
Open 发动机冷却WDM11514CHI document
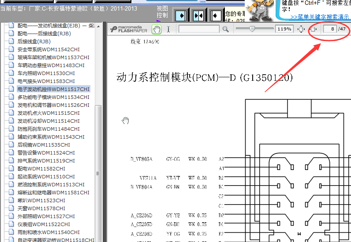tap(49, 121)
